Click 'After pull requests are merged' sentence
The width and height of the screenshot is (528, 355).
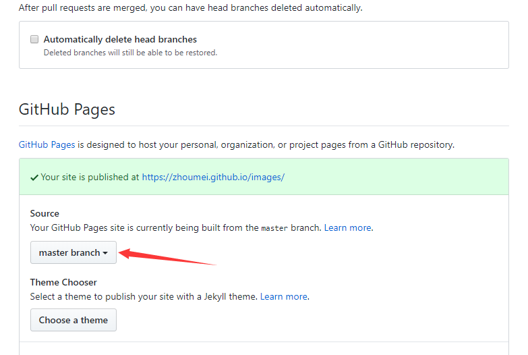191,7
